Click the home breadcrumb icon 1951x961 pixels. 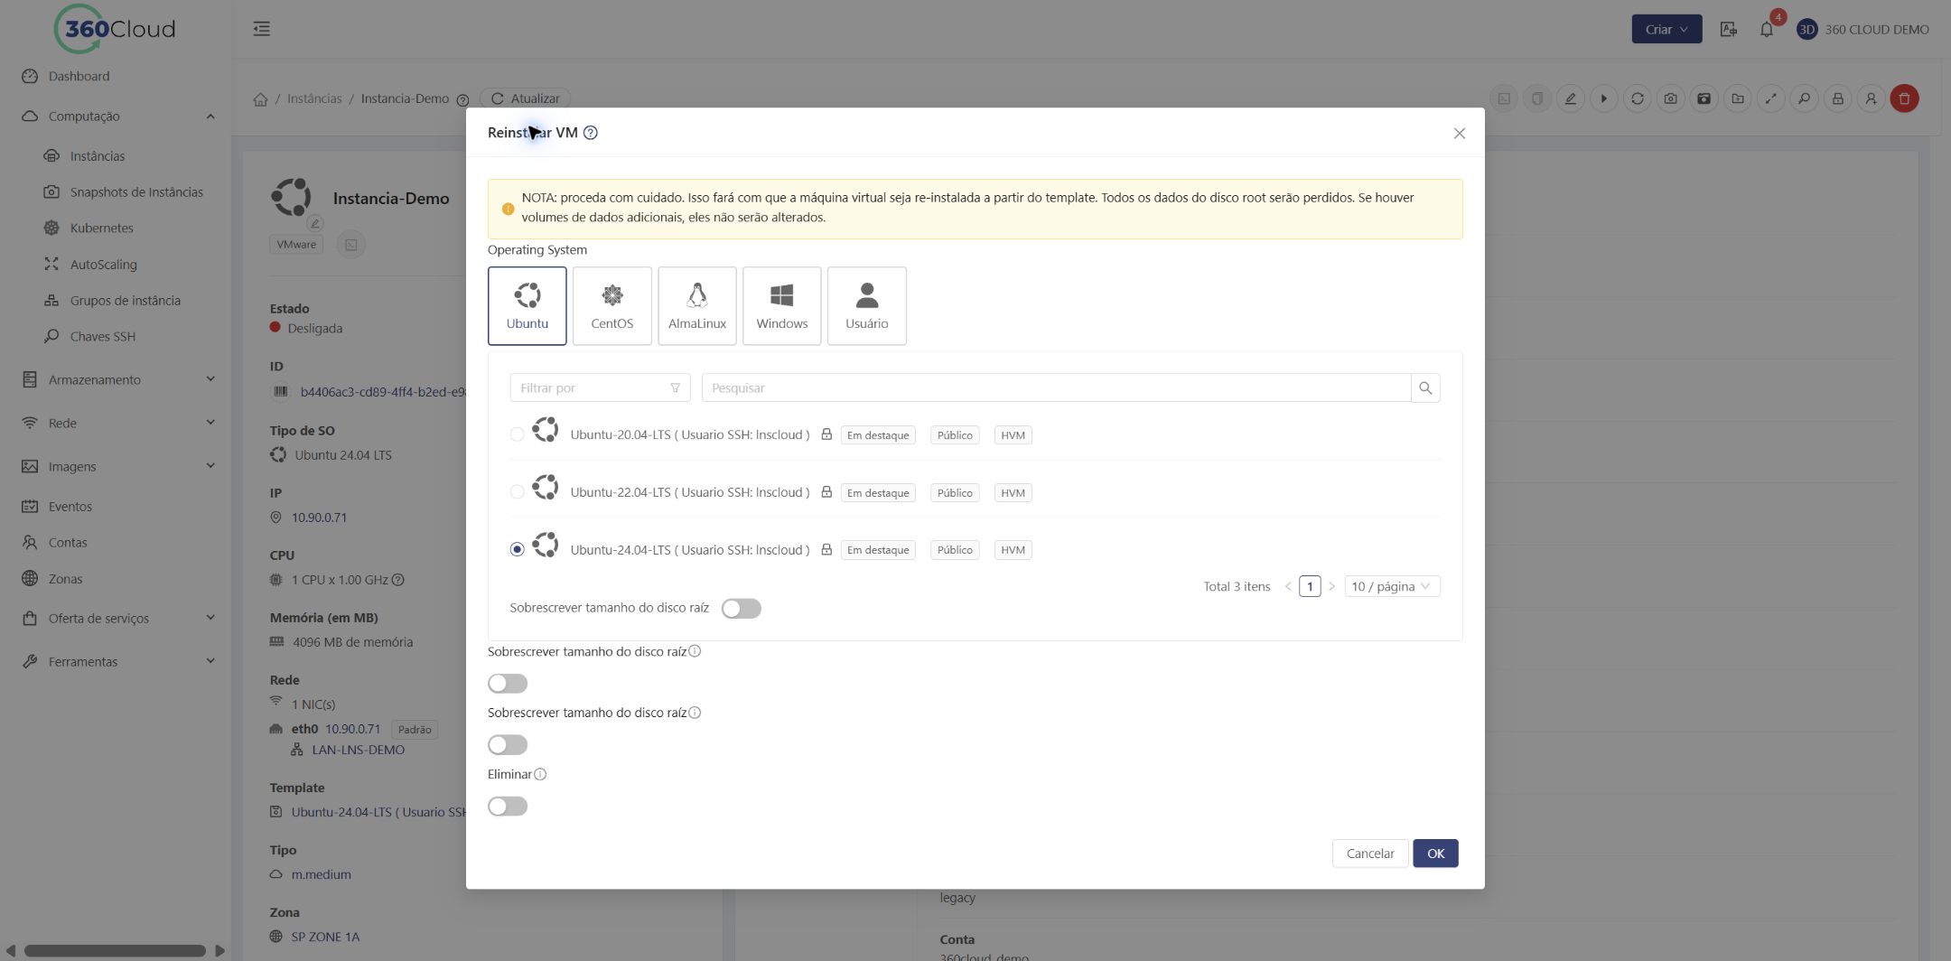(x=260, y=98)
